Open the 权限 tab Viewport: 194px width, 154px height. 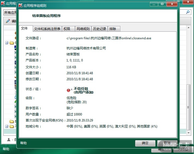pos(68,29)
